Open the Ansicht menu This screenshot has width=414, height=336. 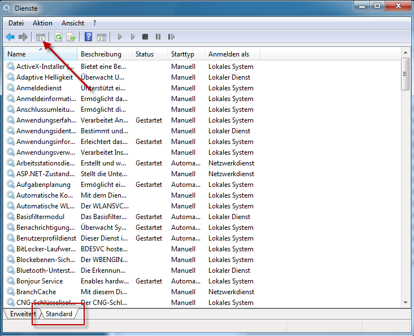pyautogui.click(x=73, y=23)
